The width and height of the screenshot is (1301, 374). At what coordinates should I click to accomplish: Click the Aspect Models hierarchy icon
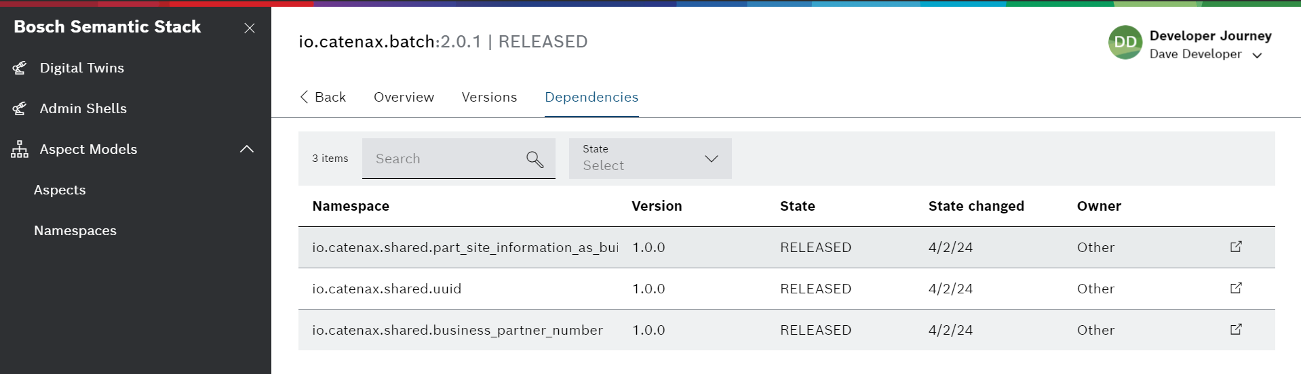[x=20, y=149]
